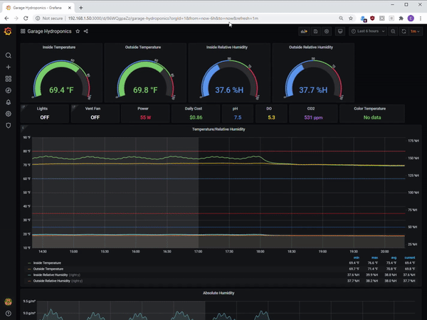Share the dashboard via share icon
Screen dimensions: 427x320
[86, 31]
